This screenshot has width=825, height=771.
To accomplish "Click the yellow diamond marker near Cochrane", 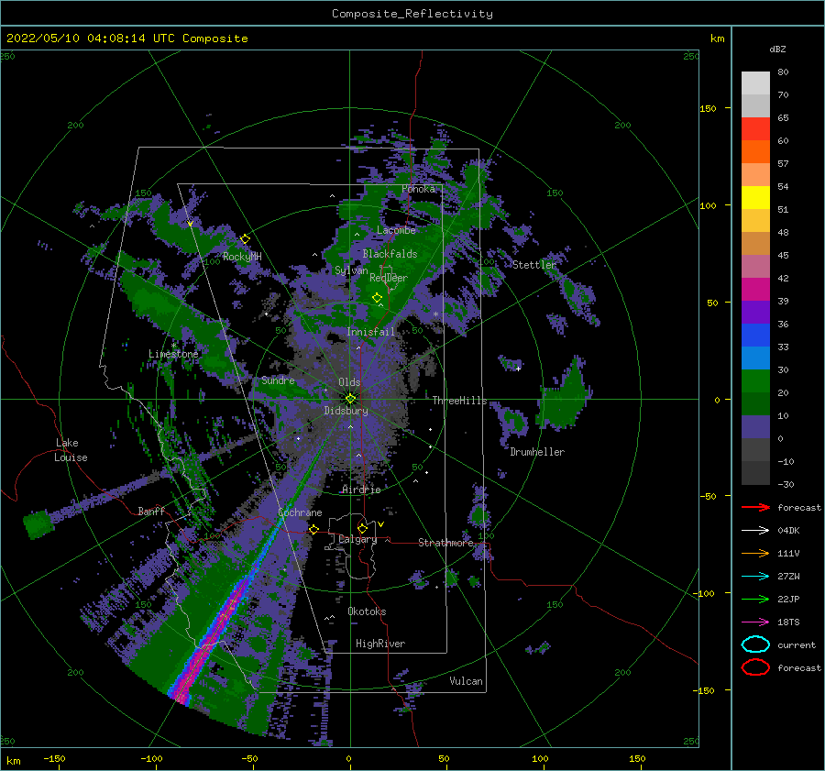I will 313,530.
